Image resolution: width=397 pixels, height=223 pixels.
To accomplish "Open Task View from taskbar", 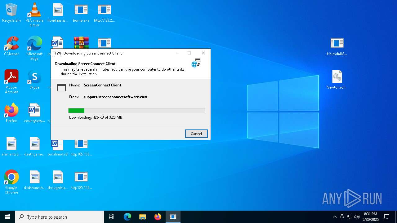I will 112,217.
